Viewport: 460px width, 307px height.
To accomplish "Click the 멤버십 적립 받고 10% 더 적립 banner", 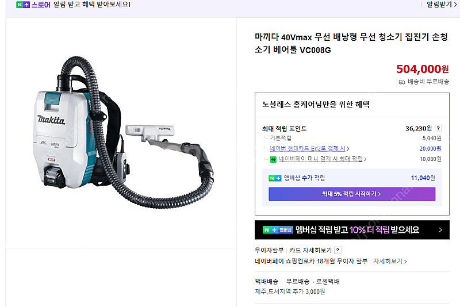I will [352, 230].
